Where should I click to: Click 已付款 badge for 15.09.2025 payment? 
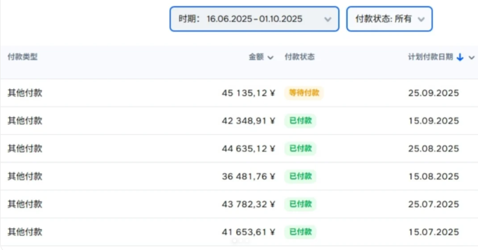click(x=300, y=121)
